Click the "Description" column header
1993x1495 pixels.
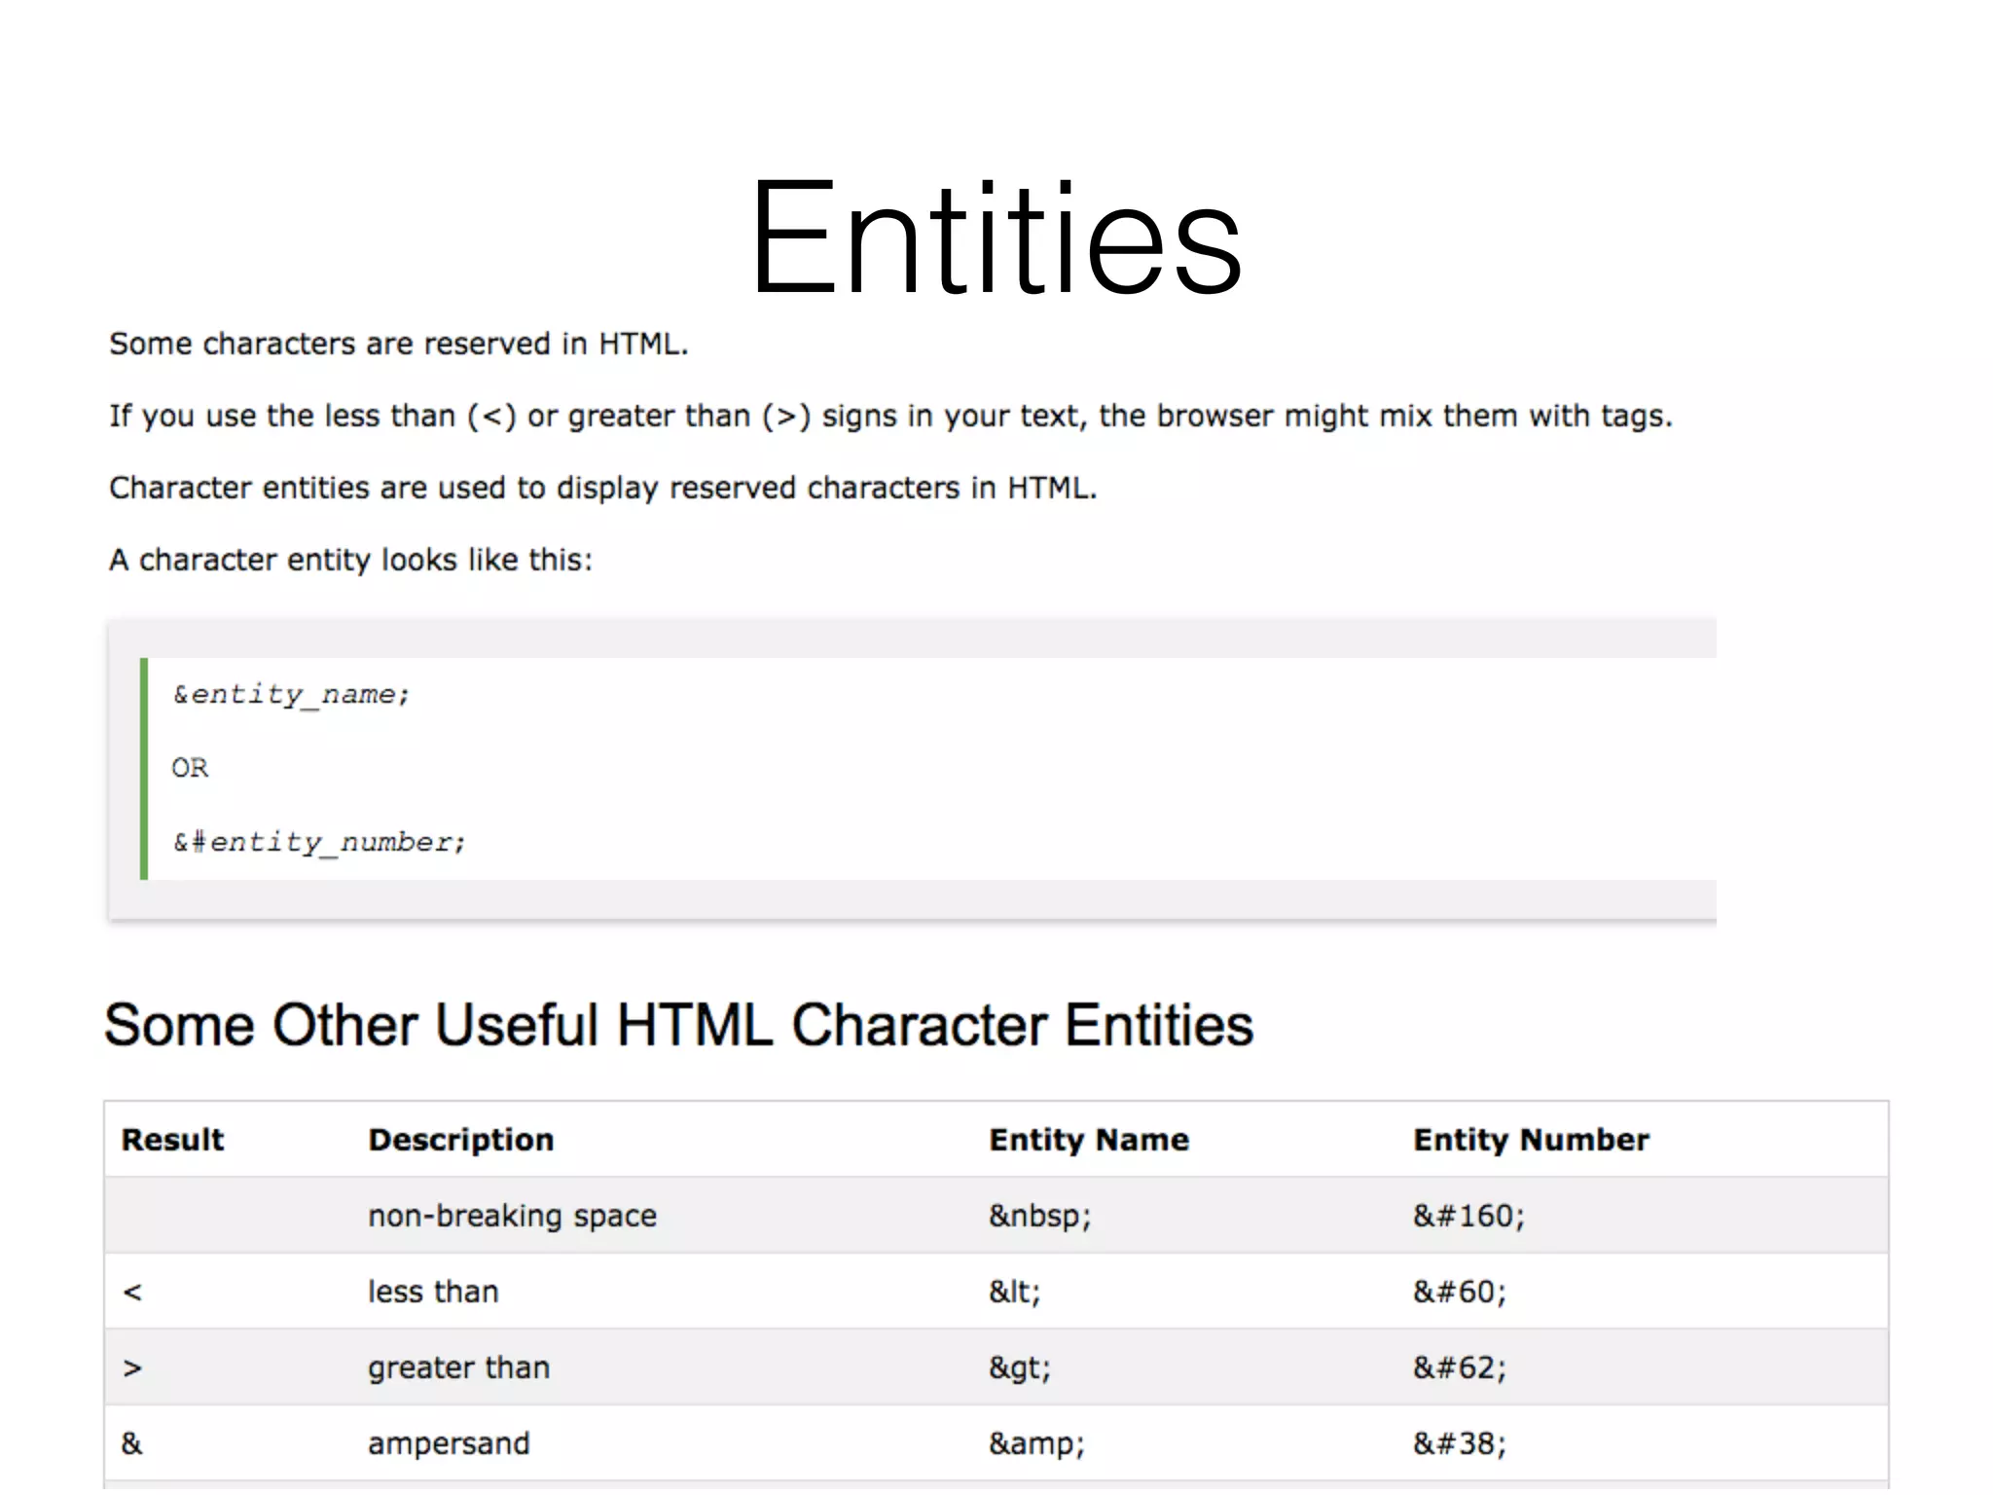pos(460,1139)
